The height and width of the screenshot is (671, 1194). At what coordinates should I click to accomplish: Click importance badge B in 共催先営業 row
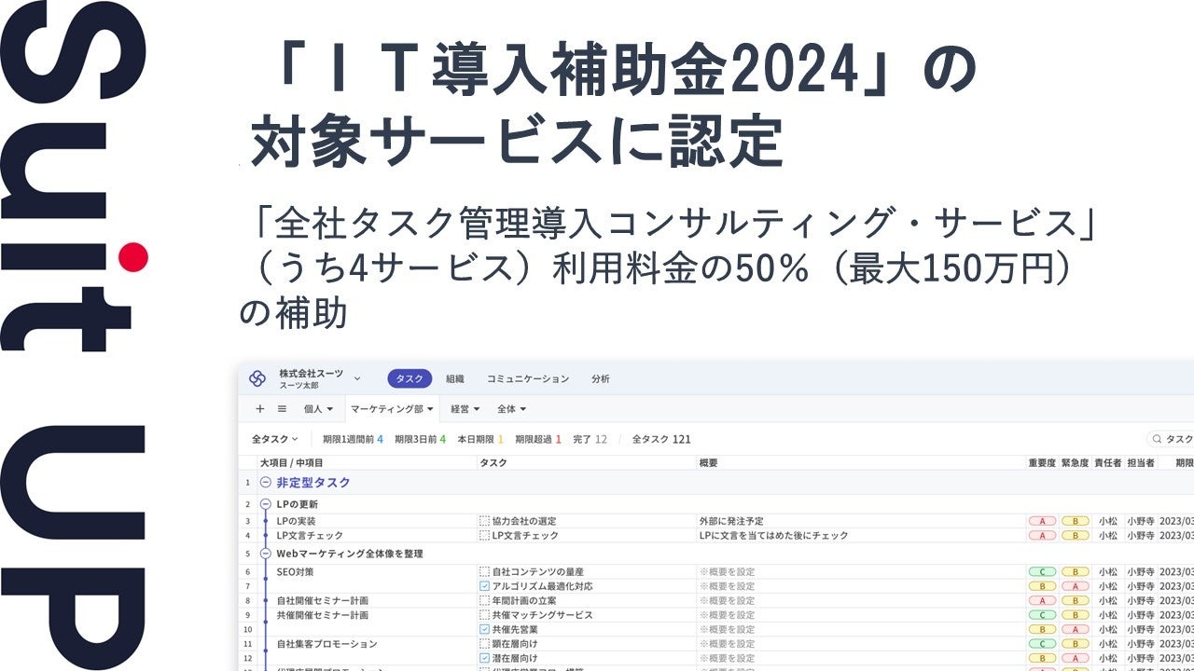tap(1042, 629)
